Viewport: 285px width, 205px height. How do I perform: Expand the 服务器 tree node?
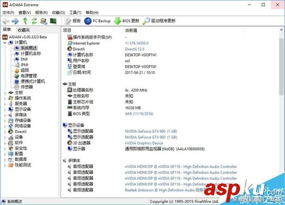5,104
